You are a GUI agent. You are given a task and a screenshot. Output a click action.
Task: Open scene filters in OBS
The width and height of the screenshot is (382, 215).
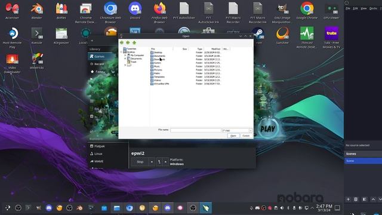[x=365, y=199]
